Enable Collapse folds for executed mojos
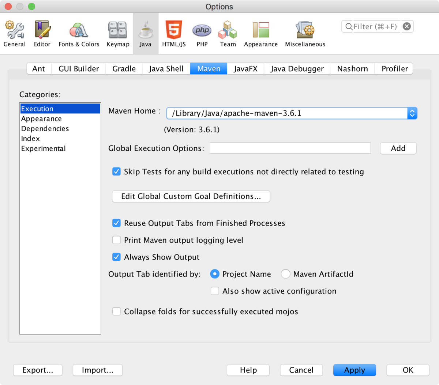This screenshot has width=439, height=385. click(116, 312)
